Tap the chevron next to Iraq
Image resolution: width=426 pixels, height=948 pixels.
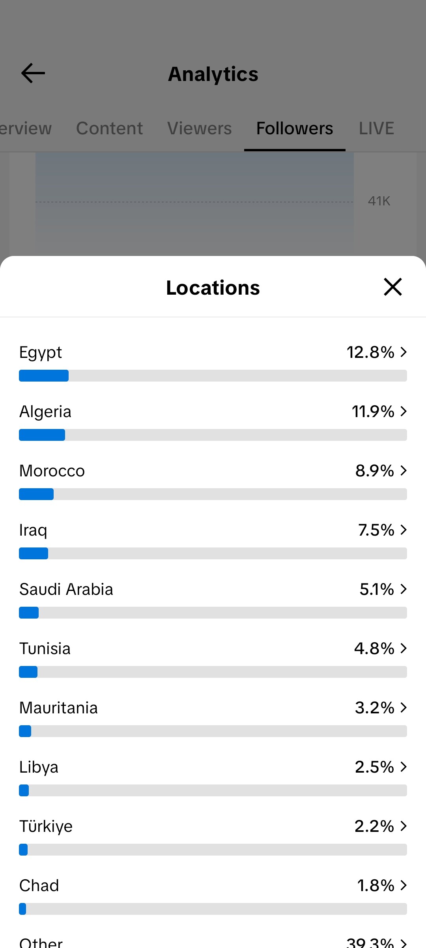[x=403, y=530]
